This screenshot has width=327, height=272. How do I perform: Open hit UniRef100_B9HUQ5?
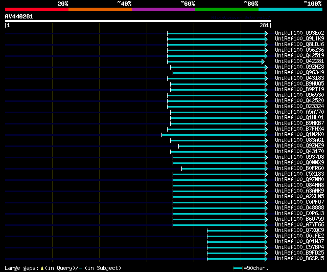pyautogui.click(x=299, y=84)
